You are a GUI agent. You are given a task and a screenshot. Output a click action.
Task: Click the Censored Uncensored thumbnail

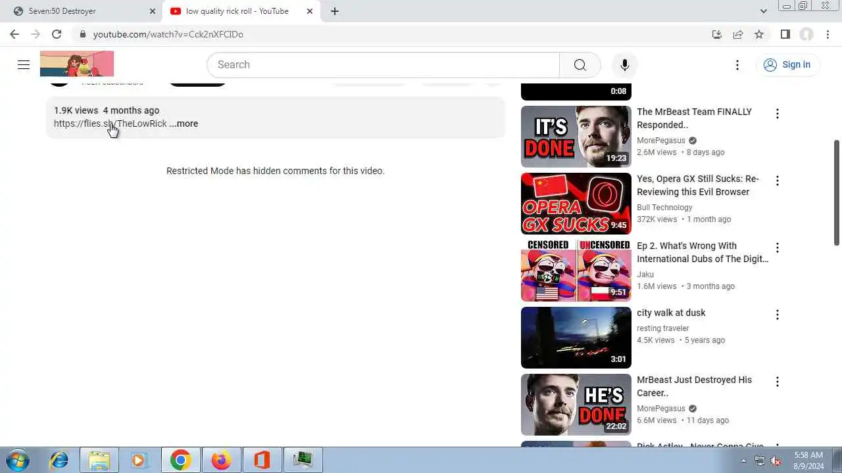coord(576,271)
